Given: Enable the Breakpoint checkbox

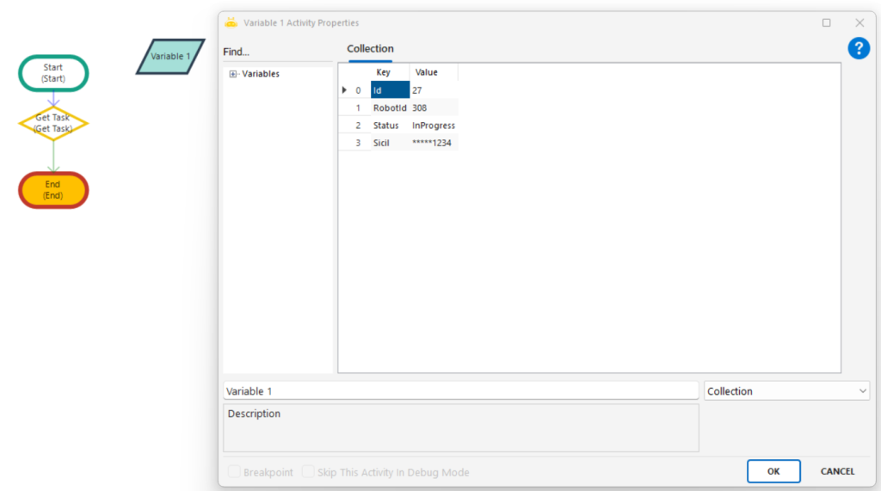Looking at the screenshot, I should [x=234, y=472].
